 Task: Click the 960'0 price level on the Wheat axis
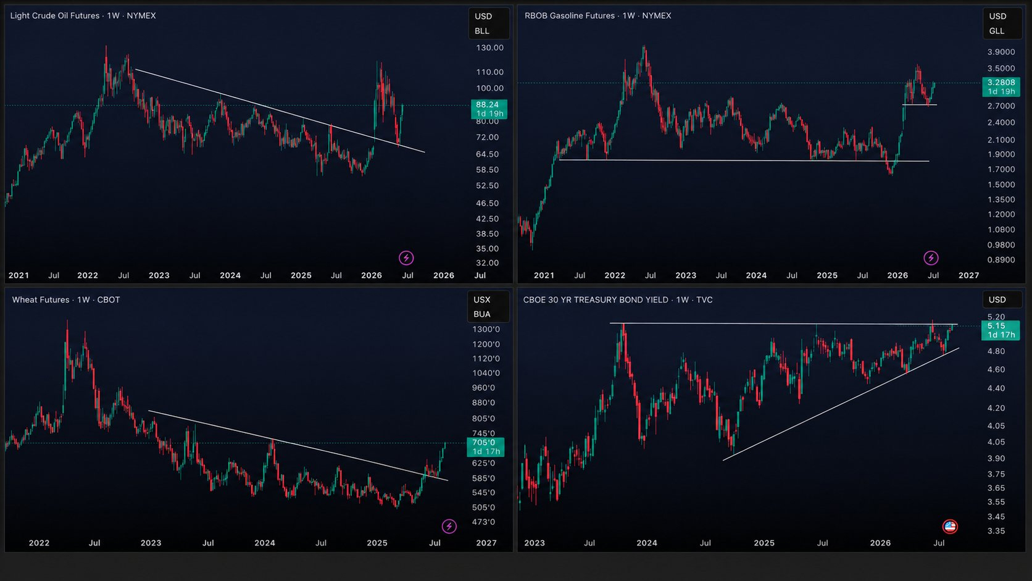483,388
